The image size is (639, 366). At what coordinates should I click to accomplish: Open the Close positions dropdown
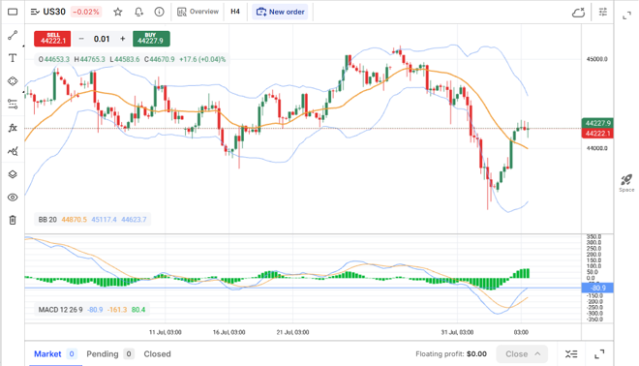522,353
